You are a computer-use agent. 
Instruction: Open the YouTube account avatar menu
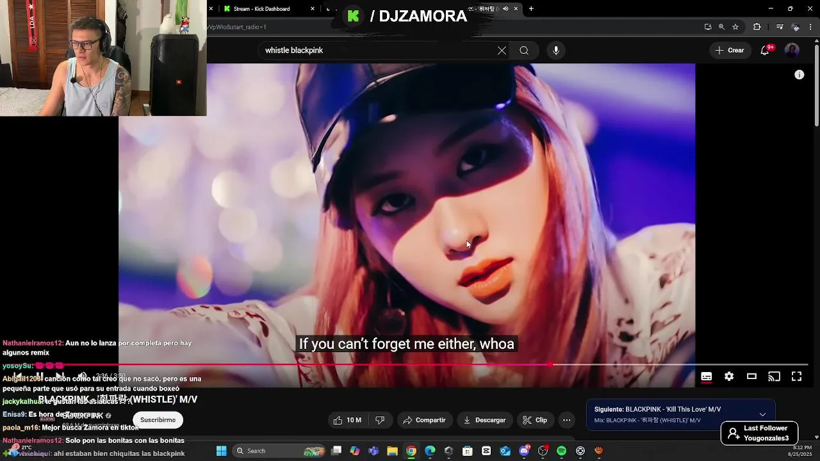click(x=792, y=51)
